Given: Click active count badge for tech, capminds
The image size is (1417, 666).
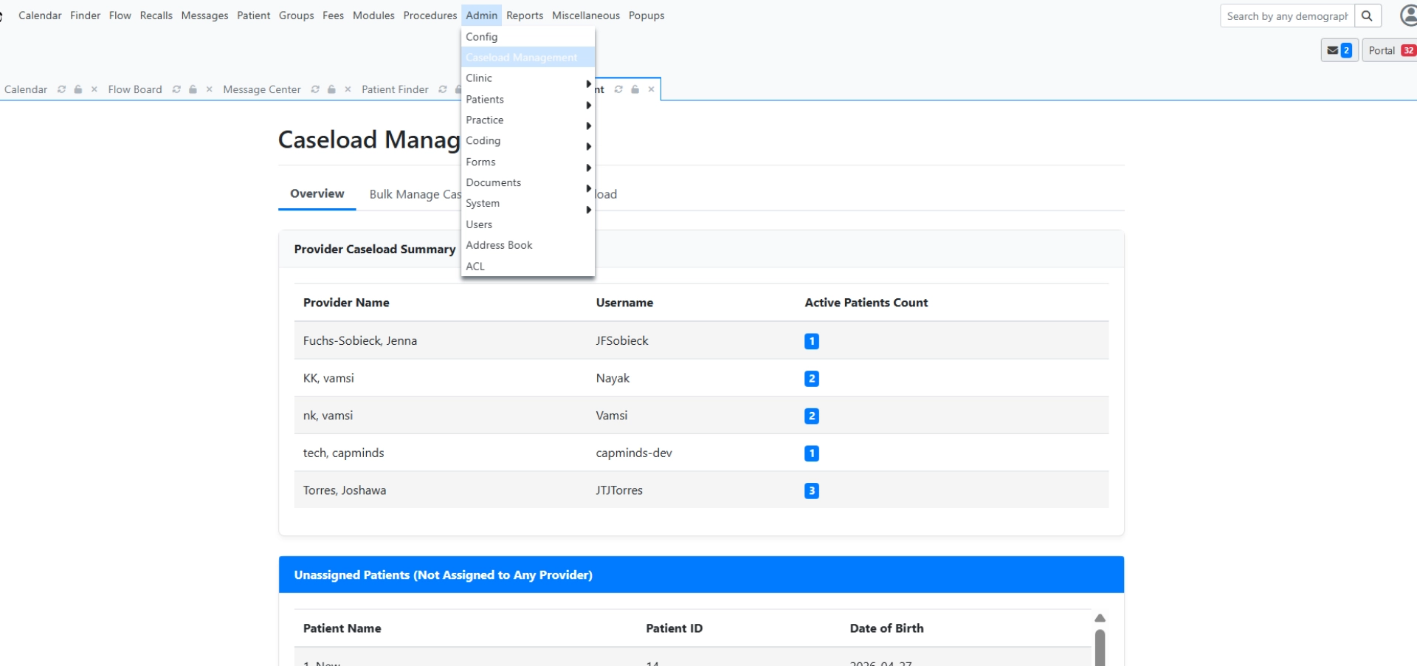Looking at the screenshot, I should (x=812, y=453).
